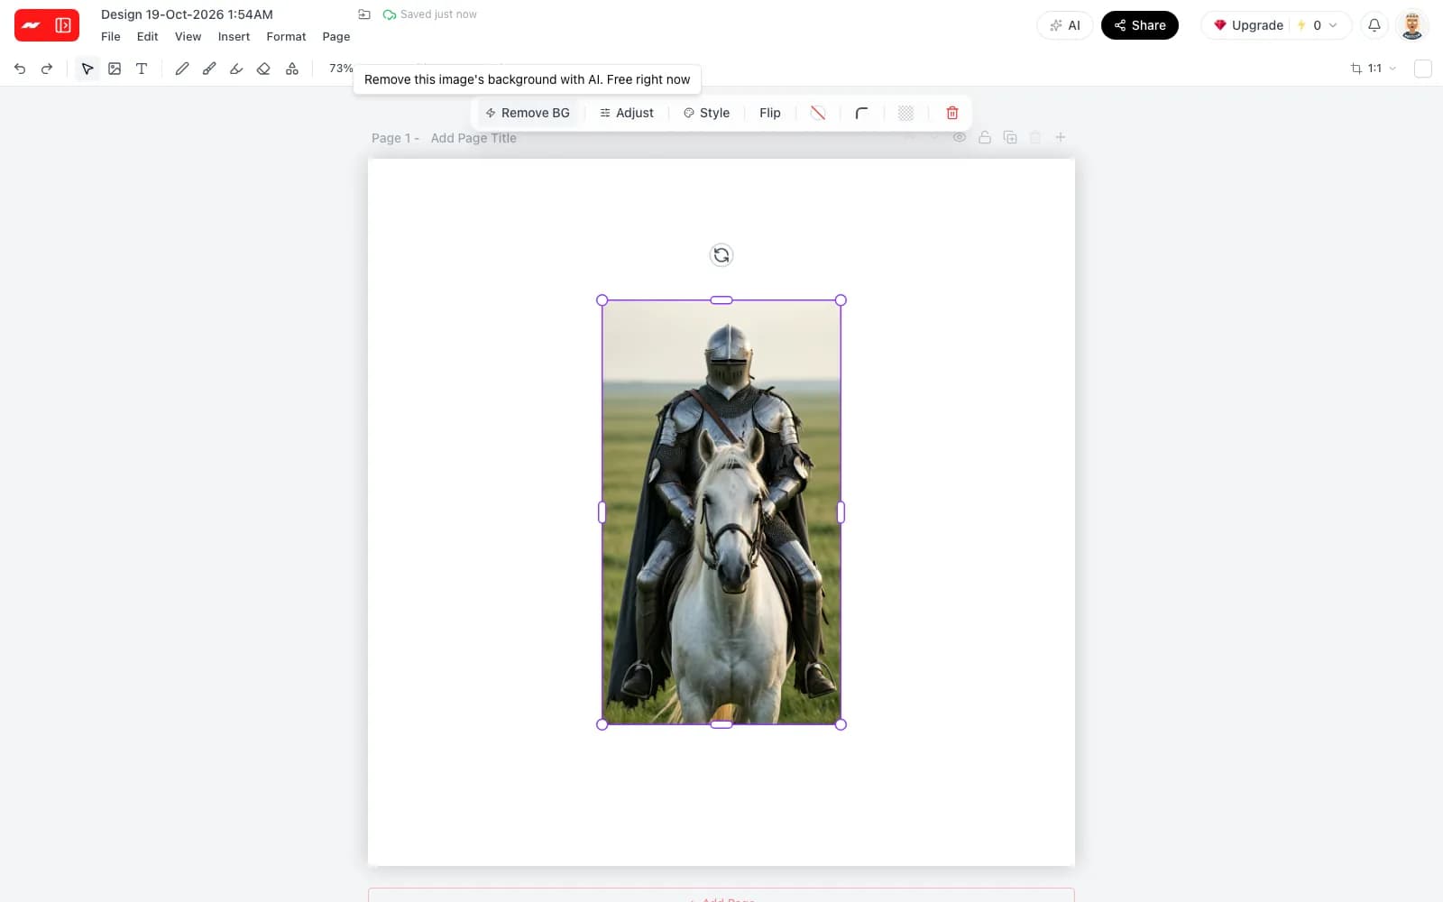The image size is (1443, 902).
Task: Click the image rotate handle
Action: pos(721,255)
